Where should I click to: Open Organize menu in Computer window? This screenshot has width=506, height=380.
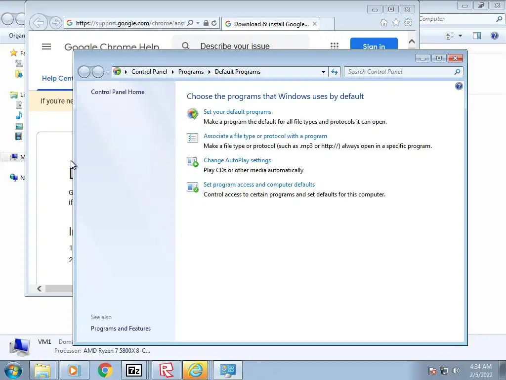click(16, 36)
